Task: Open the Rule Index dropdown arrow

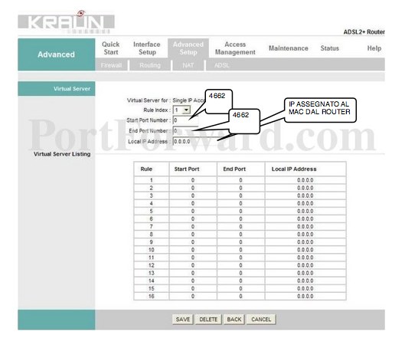Action: [186, 110]
